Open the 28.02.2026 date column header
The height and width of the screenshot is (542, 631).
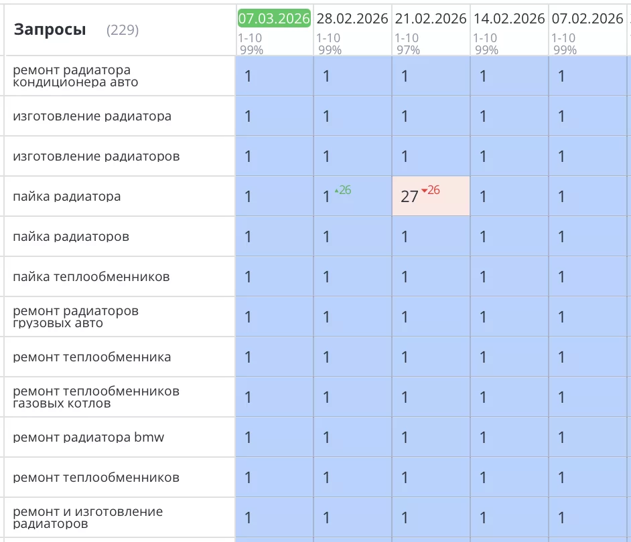click(352, 19)
